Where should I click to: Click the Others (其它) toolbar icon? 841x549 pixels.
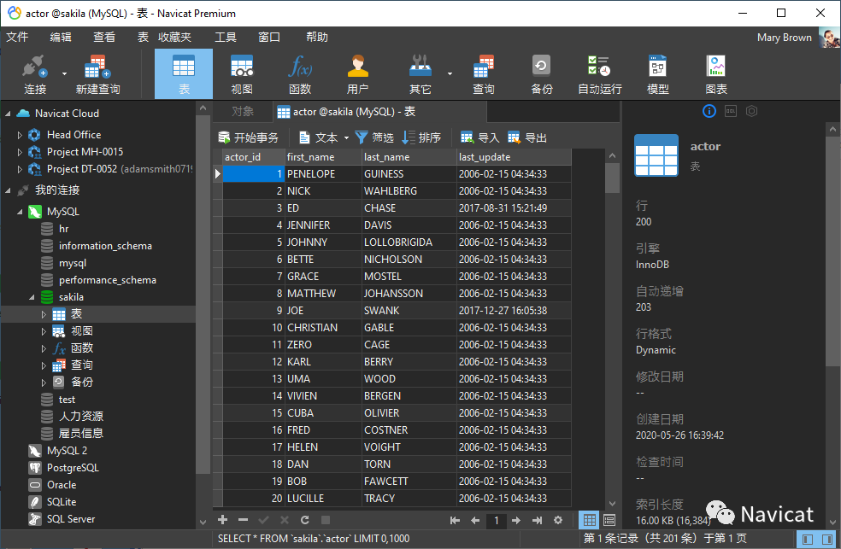tap(420, 74)
